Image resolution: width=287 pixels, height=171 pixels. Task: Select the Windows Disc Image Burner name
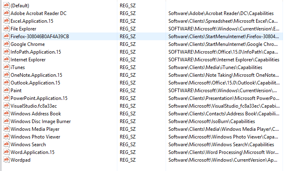click(x=41, y=121)
